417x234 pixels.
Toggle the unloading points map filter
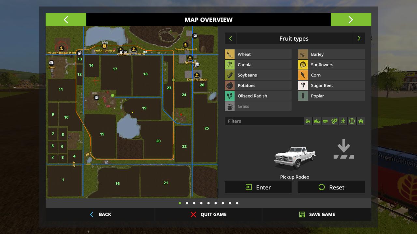pyautogui.click(x=343, y=121)
